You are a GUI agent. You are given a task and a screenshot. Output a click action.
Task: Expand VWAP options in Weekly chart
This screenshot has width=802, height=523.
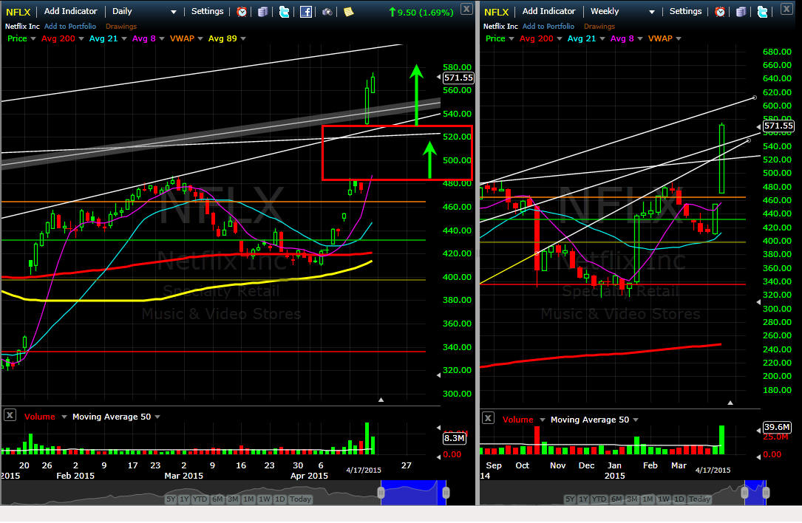click(679, 39)
